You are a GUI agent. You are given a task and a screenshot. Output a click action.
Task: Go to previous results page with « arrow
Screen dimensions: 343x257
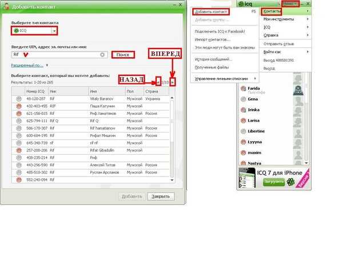(158, 82)
